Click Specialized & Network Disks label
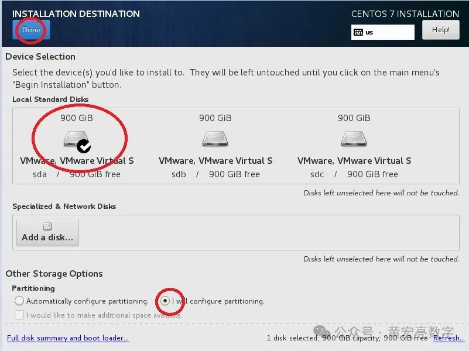Viewport: 469px width, 351px height. click(64, 207)
